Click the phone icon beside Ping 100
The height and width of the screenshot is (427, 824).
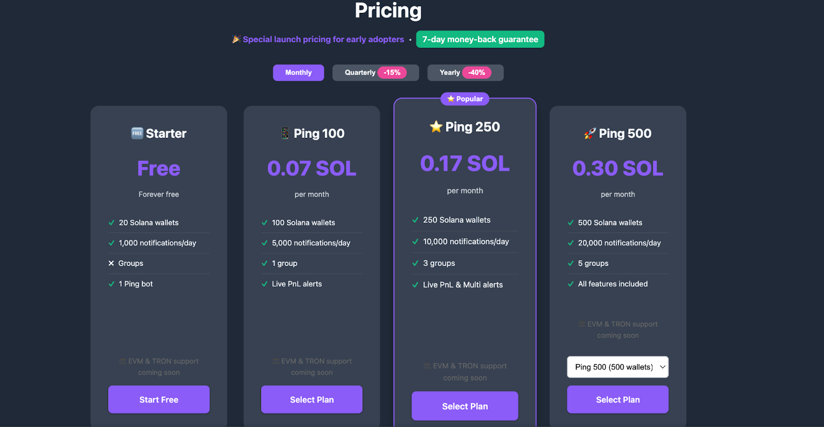pos(284,133)
